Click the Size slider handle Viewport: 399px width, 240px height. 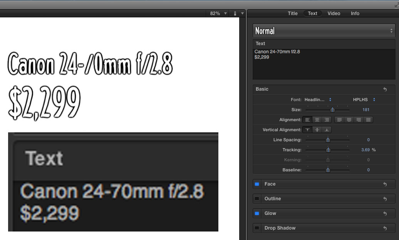332,110
